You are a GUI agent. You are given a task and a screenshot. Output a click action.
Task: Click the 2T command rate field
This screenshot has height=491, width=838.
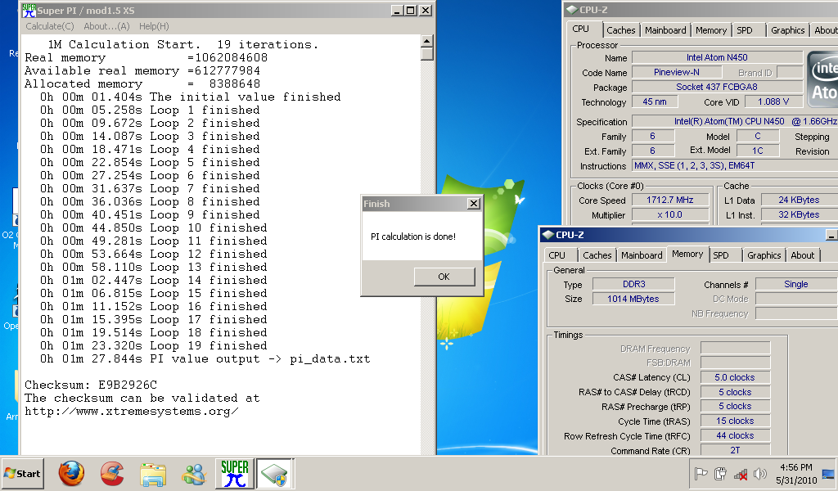pyautogui.click(x=736, y=450)
